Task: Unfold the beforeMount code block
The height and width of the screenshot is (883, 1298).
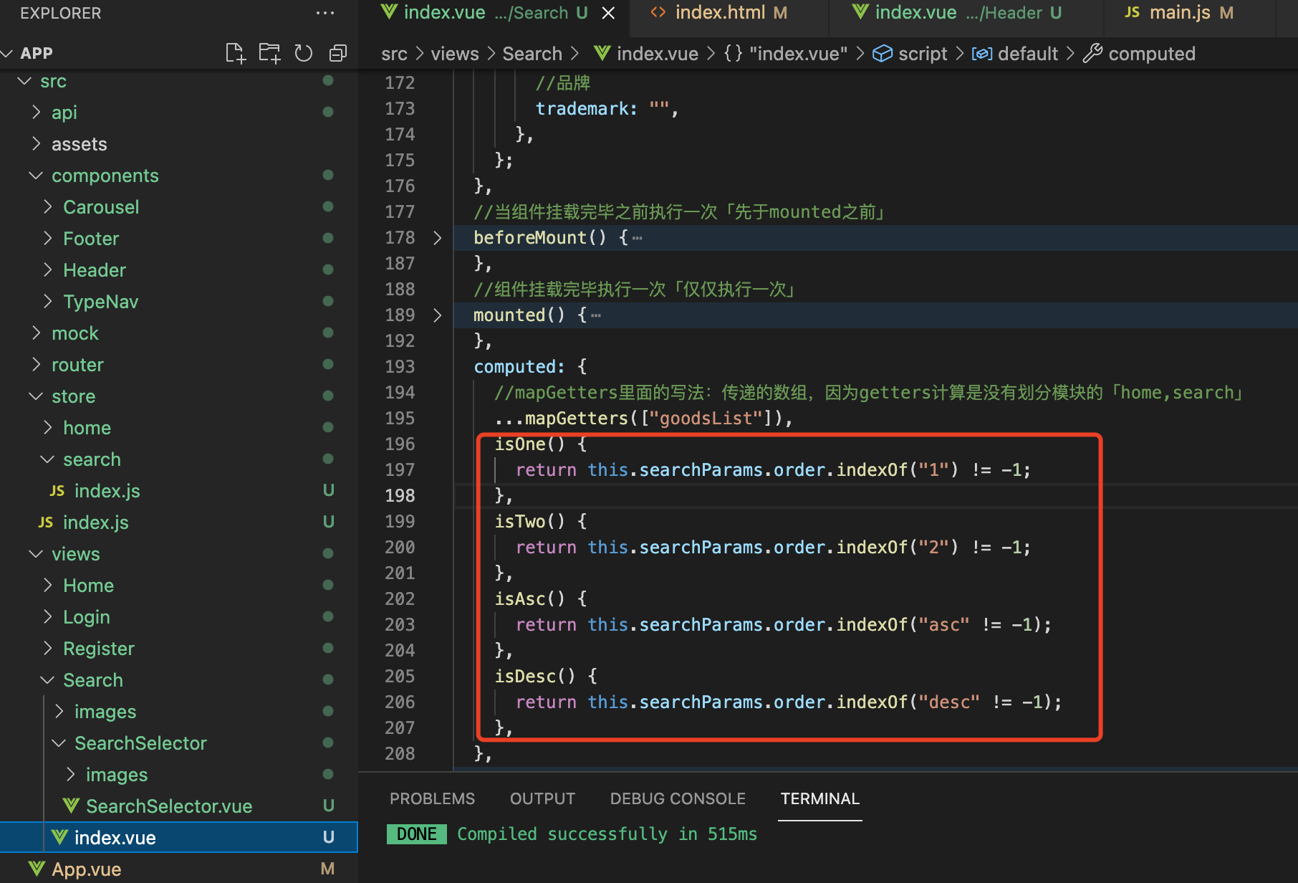Action: (x=437, y=238)
